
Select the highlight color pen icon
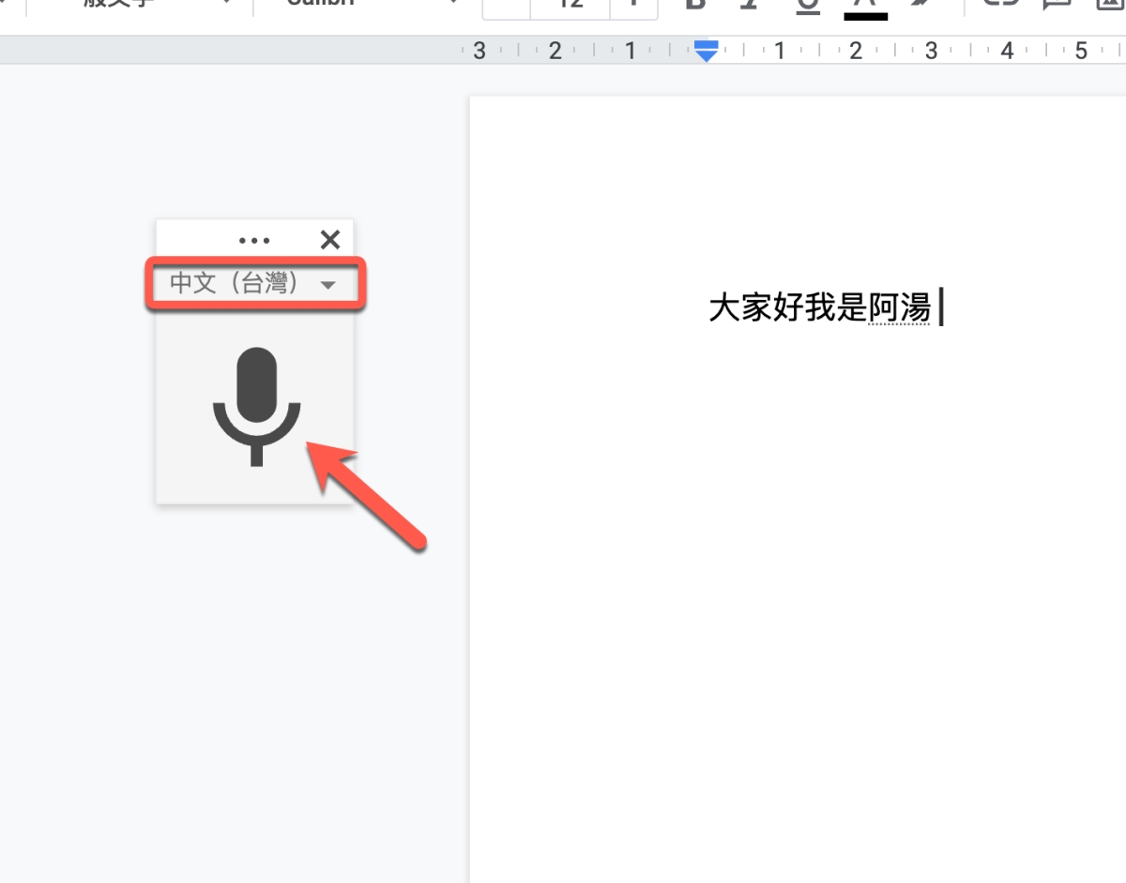pos(922,5)
